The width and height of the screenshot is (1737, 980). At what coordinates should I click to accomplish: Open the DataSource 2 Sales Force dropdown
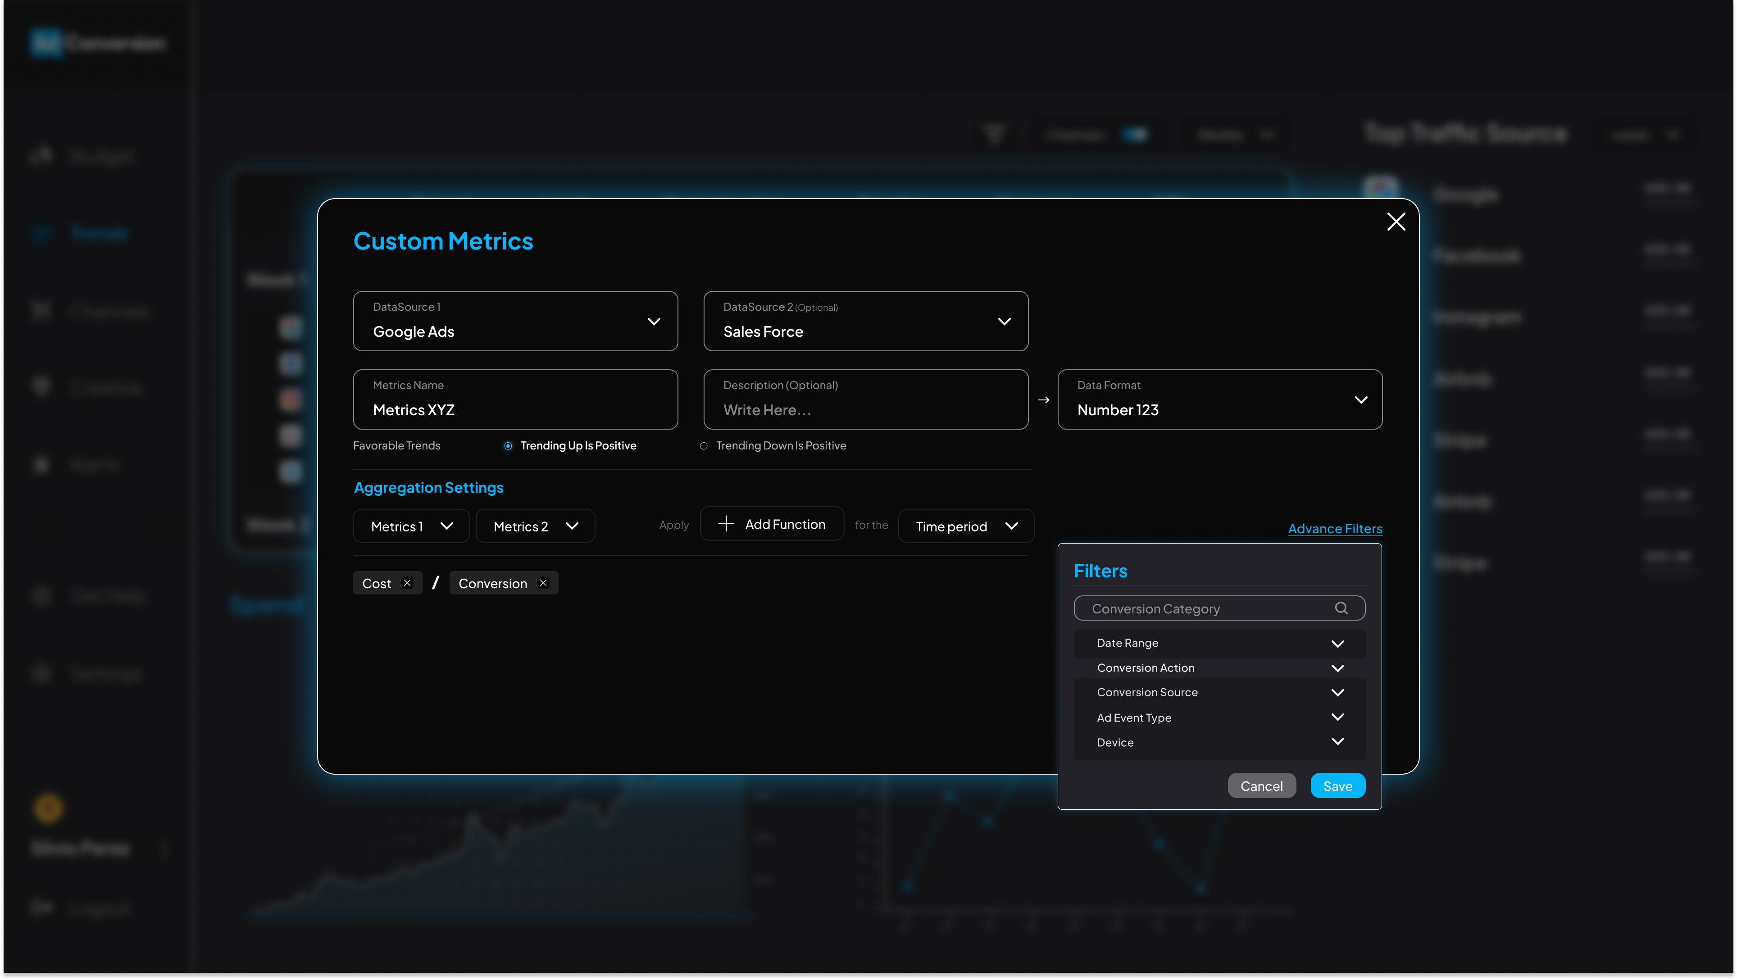click(x=866, y=321)
